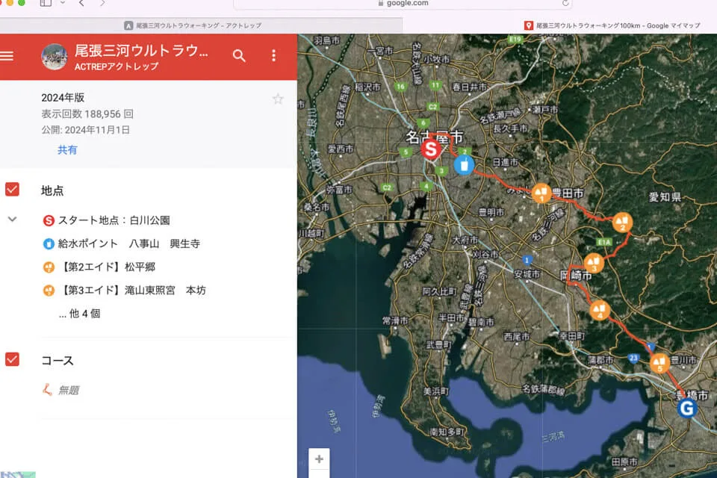The width and height of the screenshot is (717, 478).
Task: Switch to the Google マイマップ tab
Action: [612, 25]
